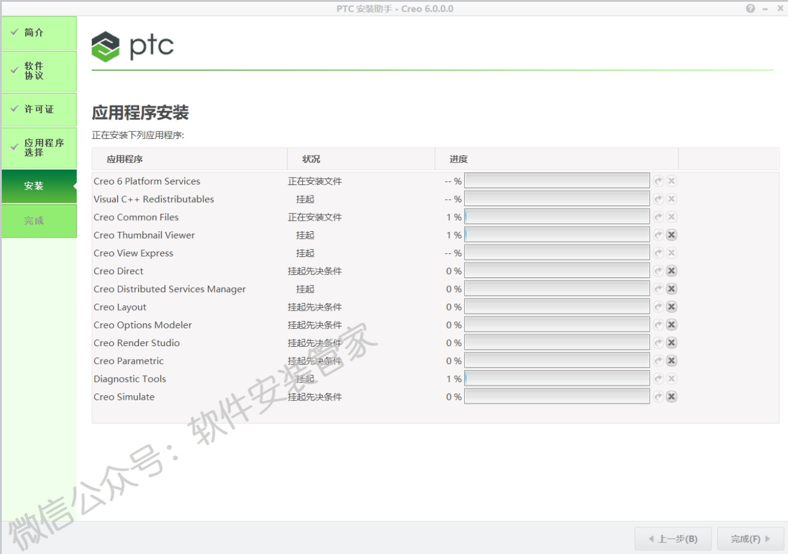Go to the 简介 step in sidebar
The width and height of the screenshot is (788, 554).
39,33
